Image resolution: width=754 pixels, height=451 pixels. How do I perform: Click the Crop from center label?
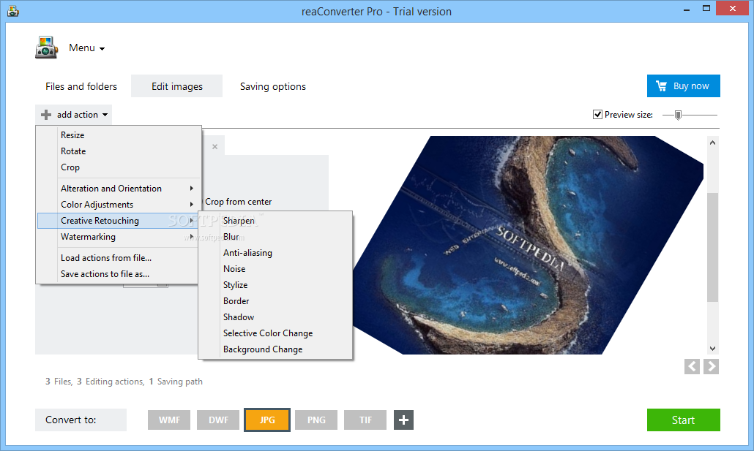pos(239,202)
